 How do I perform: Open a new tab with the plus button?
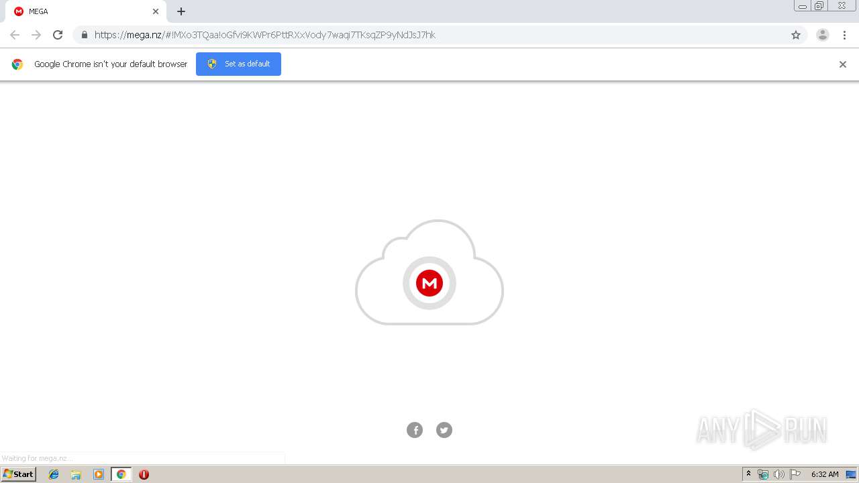pyautogui.click(x=181, y=11)
